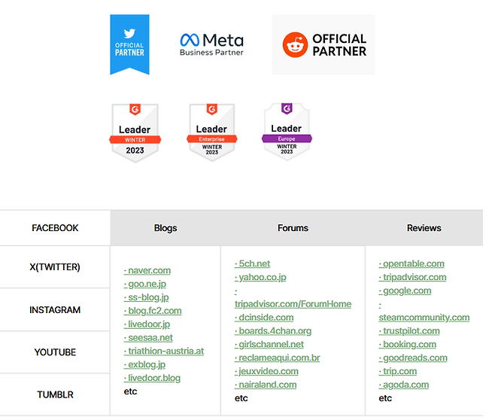Viewport: 495px width, 420px height.
Task: Click the Twitter Official Partner badge
Action: (x=129, y=44)
